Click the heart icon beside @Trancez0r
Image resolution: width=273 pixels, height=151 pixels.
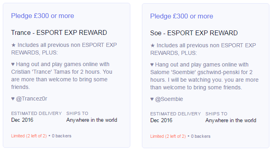tap(13, 99)
